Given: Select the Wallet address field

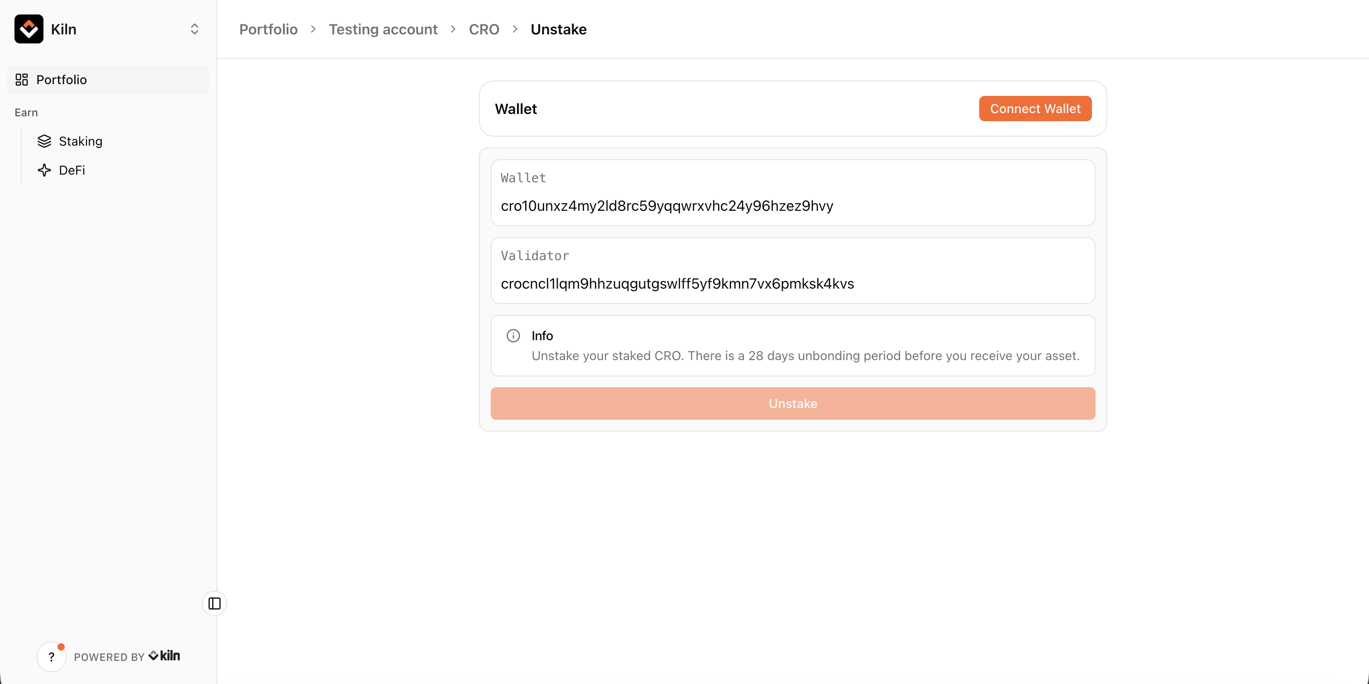Looking at the screenshot, I should point(792,205).
